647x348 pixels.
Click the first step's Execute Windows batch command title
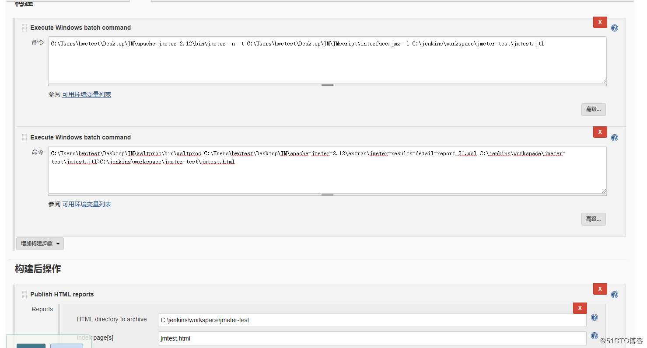80,28
